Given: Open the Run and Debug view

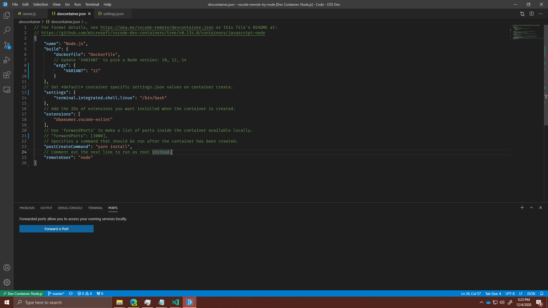Looking at the screenshot, I should pyautogui.click(x=7, y=60).
